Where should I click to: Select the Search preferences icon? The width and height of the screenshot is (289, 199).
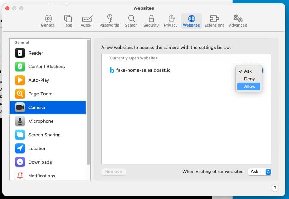131,21
